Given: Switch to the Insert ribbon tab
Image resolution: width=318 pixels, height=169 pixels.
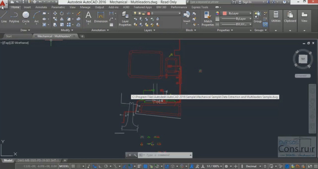Looking at the screenshot, I should (x=27, y=7).
